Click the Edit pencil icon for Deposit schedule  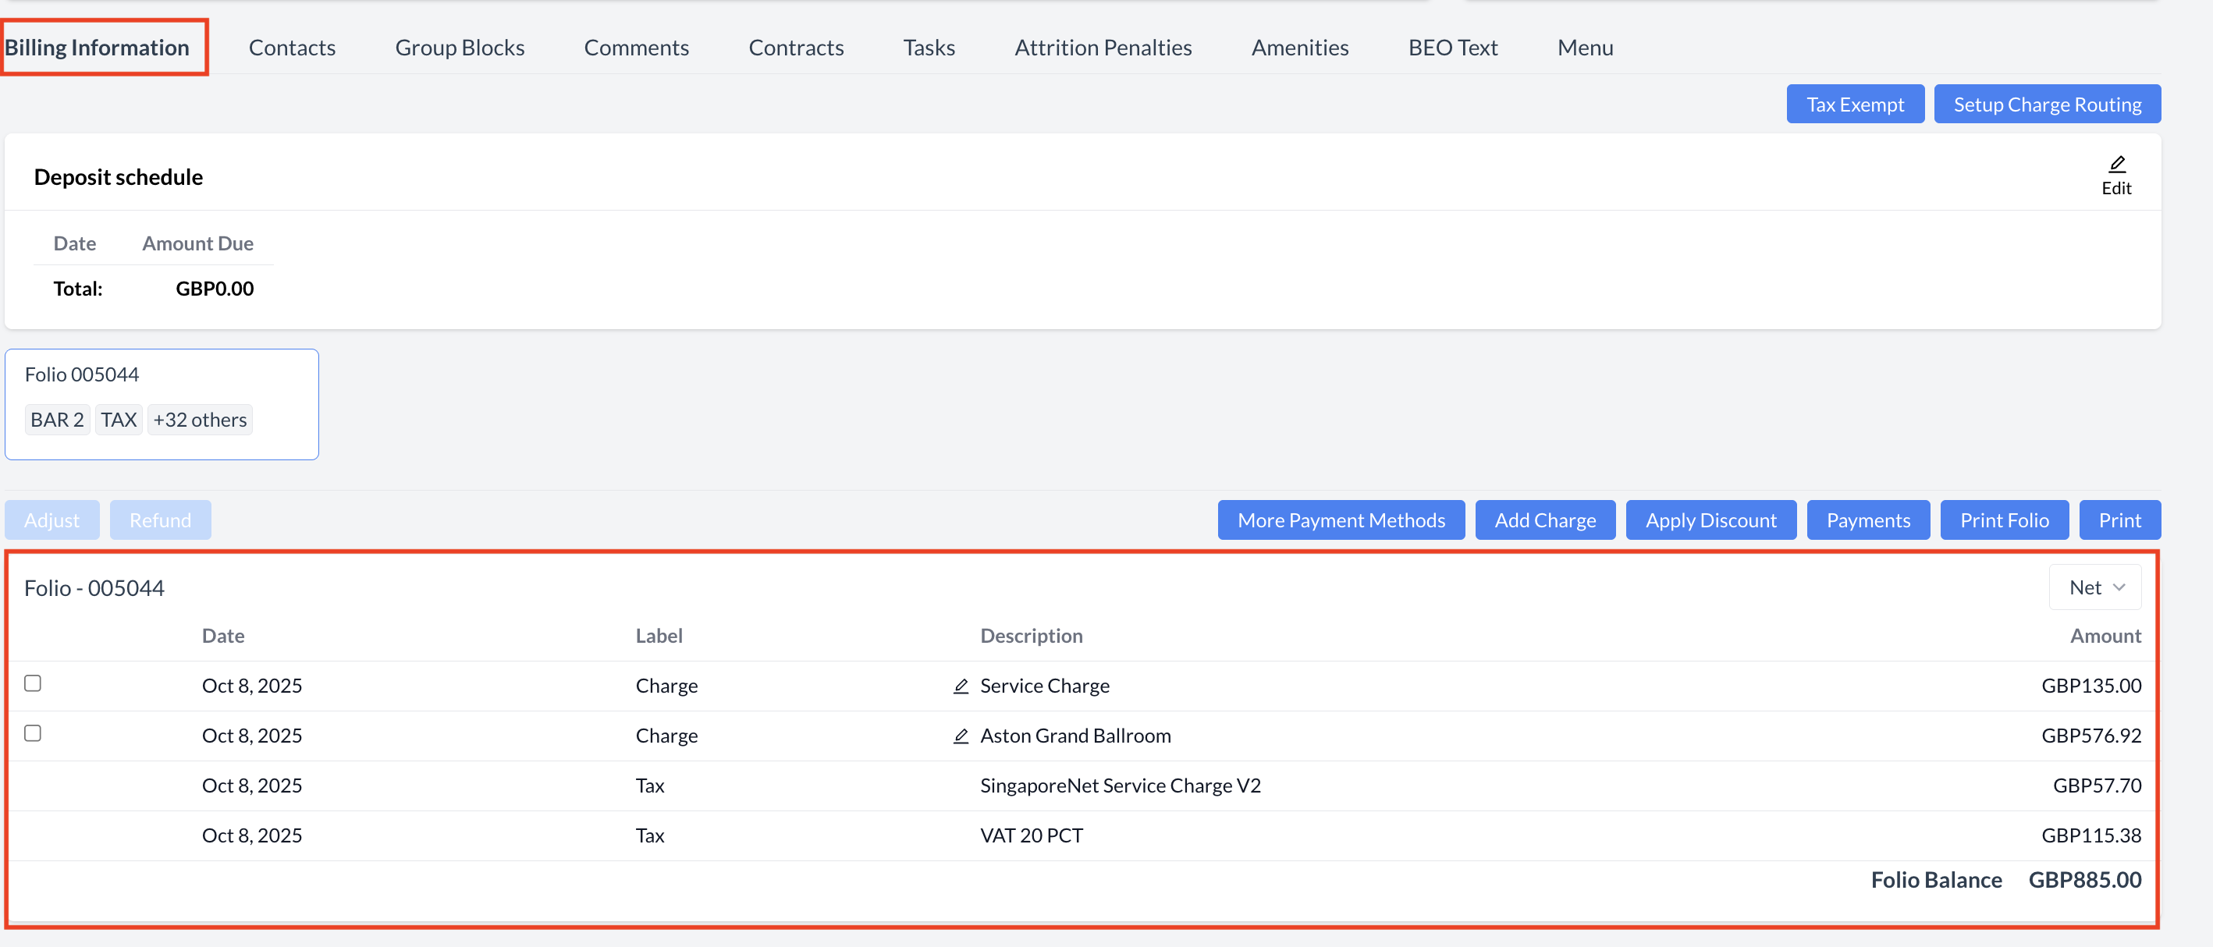pos(2116,164)
